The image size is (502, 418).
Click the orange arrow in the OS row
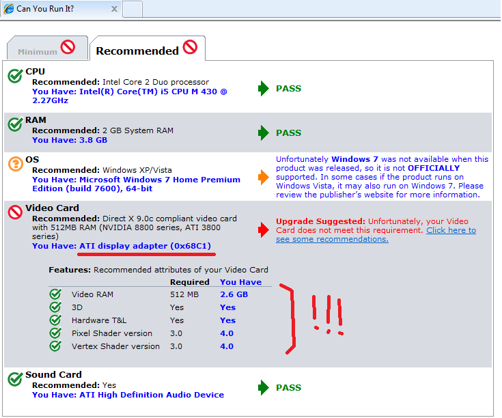(264, 178)
